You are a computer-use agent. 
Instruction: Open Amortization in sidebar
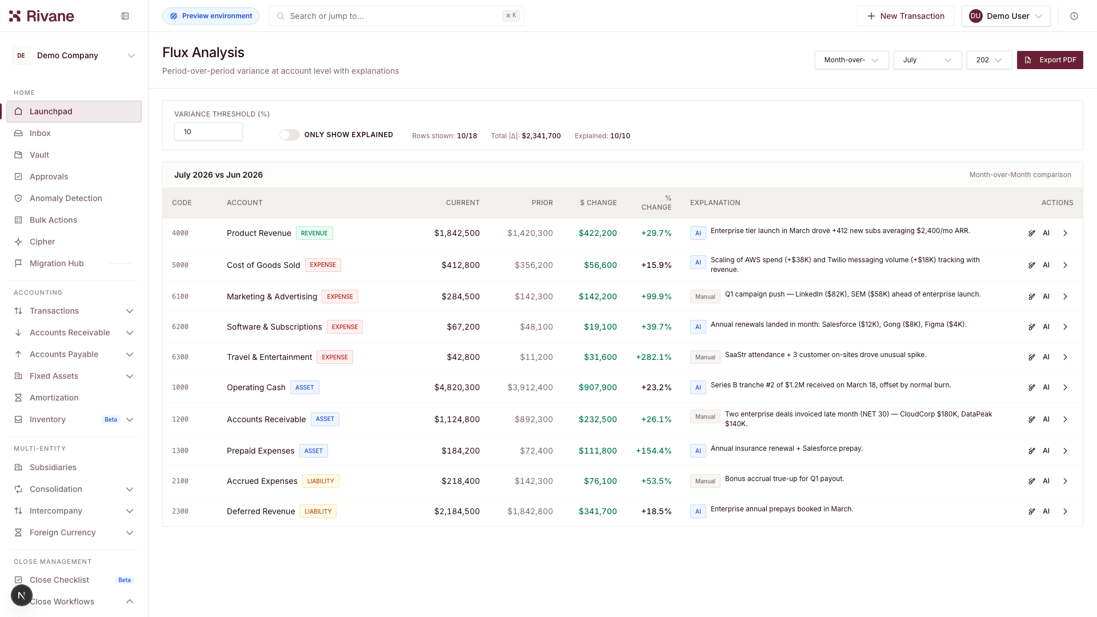click(74, 398)
